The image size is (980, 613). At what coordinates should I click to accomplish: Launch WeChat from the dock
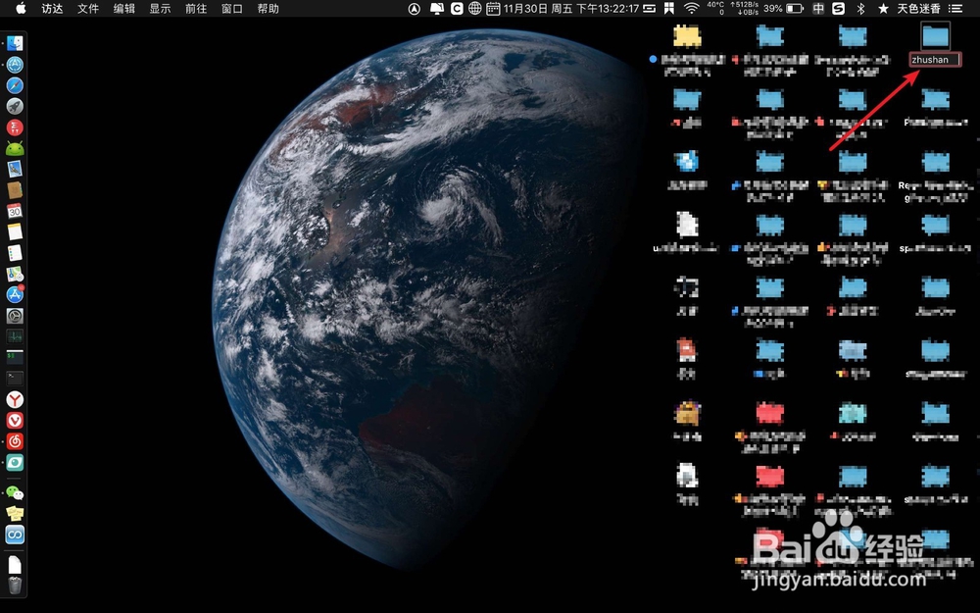[x=15, y=493]
